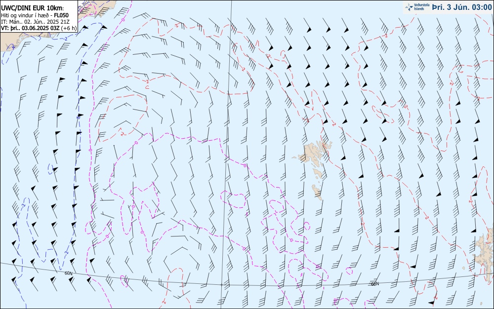Click the 'UWC/DINI EUR 10km:' title text
This screenshot has width=494, height=309.
[x=33, y=8]
